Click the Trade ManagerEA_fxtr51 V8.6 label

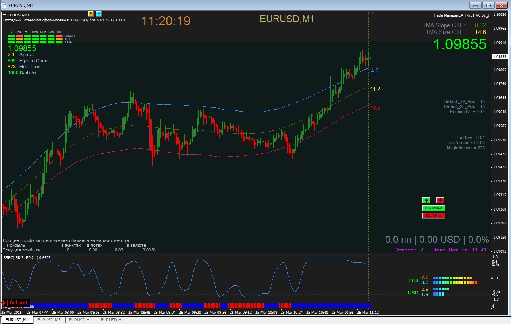click(458, 15)
